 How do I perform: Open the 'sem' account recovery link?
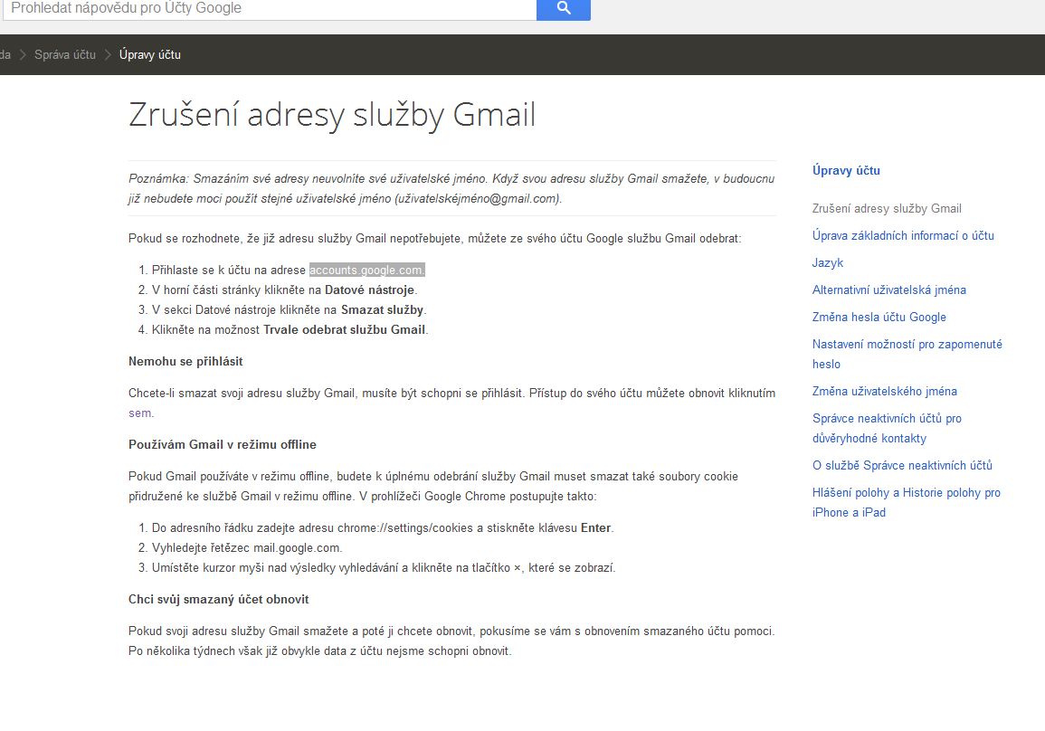[140, 413]
